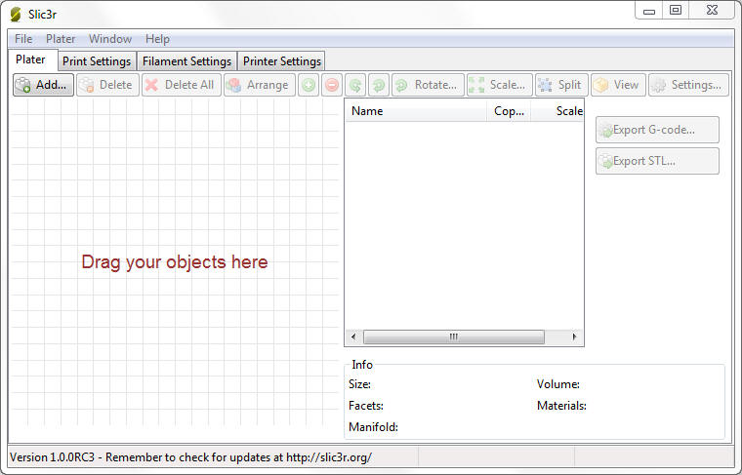742x475 pixels.
Task: Click the left arrow of horizontal scrollbar
Action: (353, 337)
